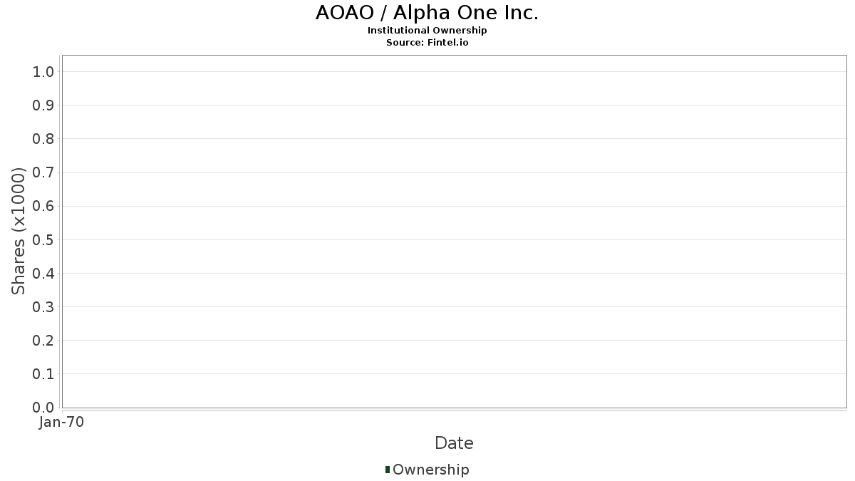Open the Source: Fintel.io link text
The image size is (855, 481).
[x=427, y=43]
